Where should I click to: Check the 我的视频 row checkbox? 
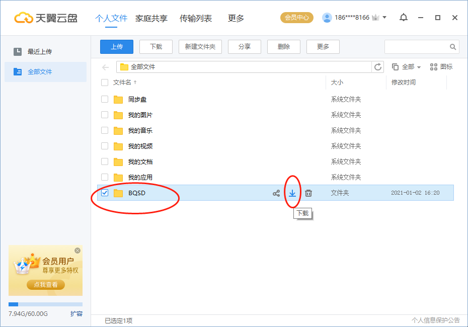pos(105,145)
